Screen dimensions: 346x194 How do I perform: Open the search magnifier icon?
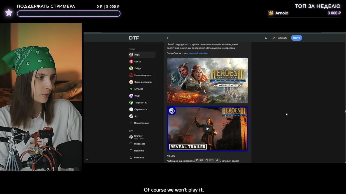[x=266, y=38]
